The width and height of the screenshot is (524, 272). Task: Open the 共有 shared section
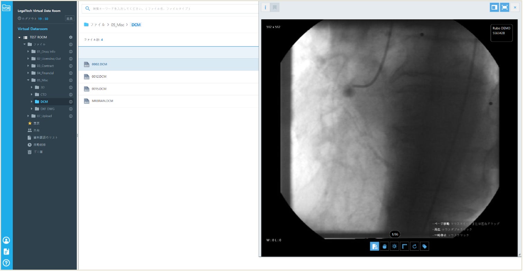point(34,130)
